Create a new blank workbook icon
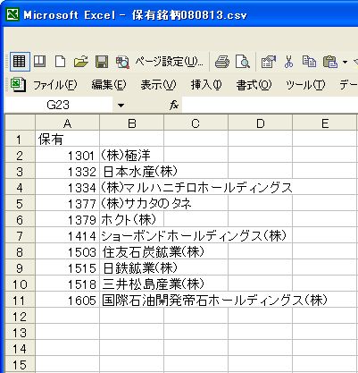 coord(60,62)
